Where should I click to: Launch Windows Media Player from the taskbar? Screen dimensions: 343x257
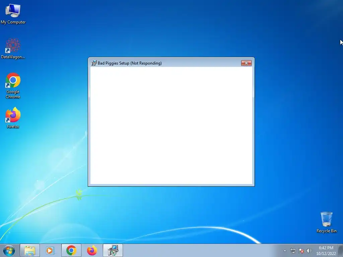coord(50,250)
